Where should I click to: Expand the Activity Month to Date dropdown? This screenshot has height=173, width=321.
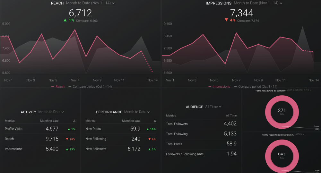pos(51,112)
